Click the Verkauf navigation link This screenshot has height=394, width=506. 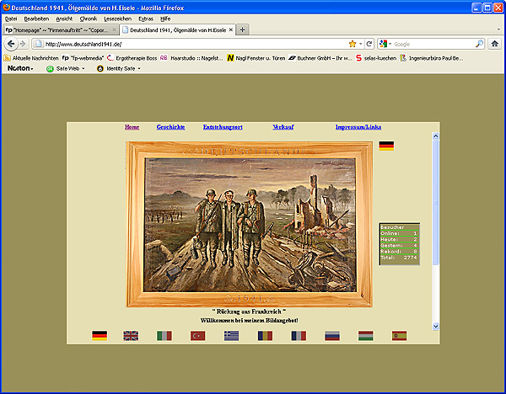coord(283,127)
